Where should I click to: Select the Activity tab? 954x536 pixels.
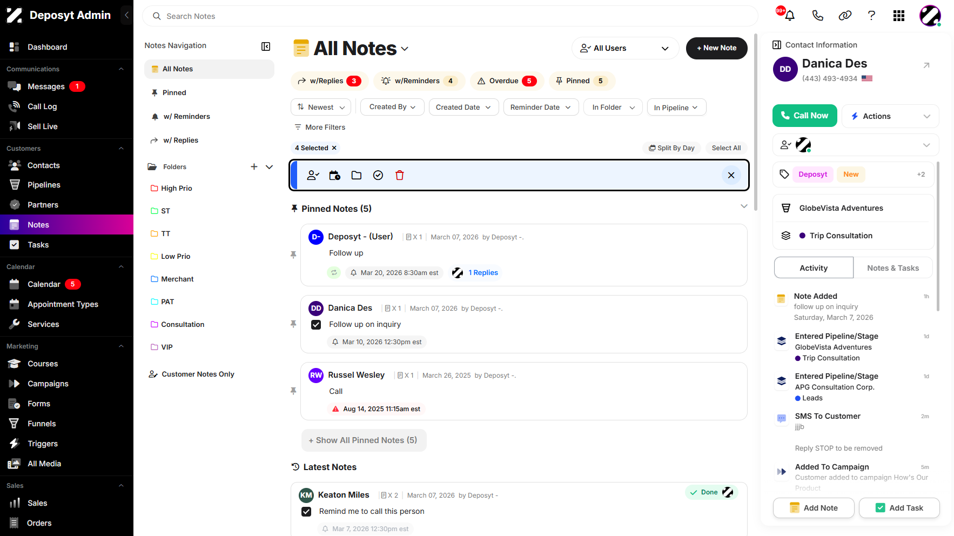(x=814, y=268)
